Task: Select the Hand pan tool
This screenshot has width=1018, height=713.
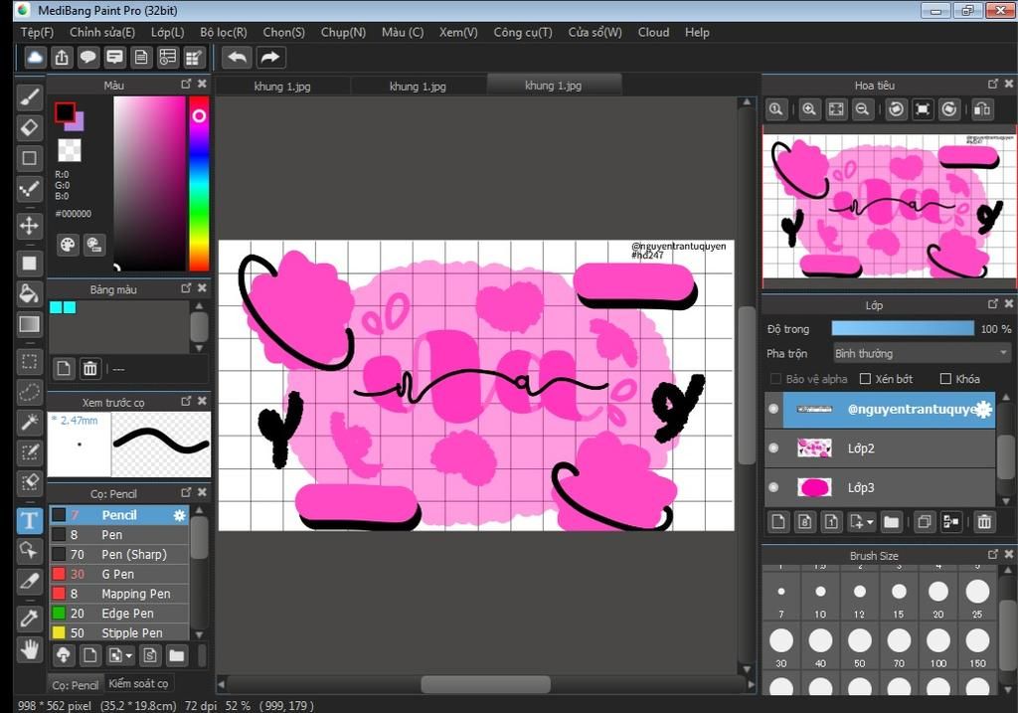Action: pyautogui.click(x=29, y=648)
